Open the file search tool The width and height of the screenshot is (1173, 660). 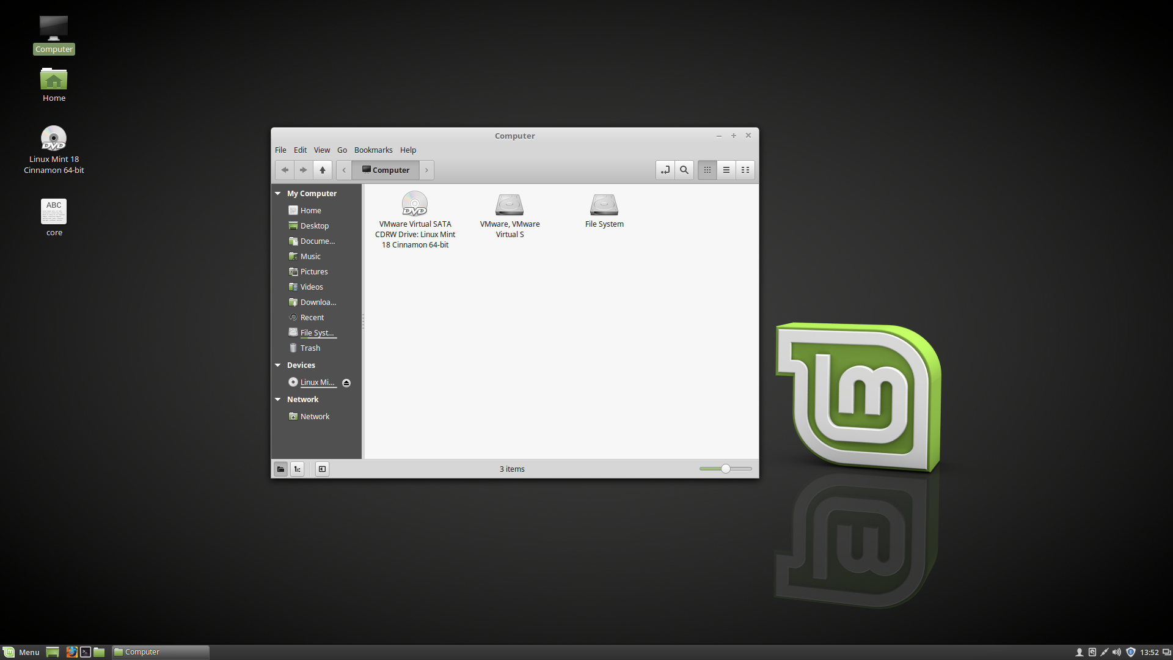pos(684,170)
